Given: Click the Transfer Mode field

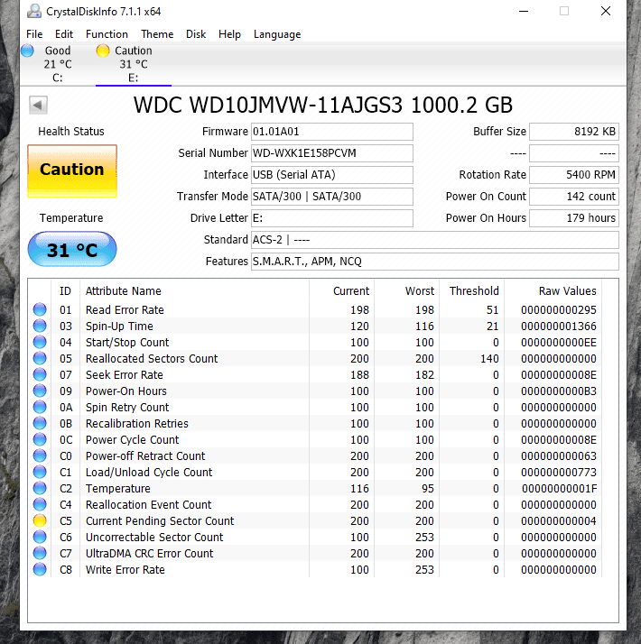Looking at the screenshot, I should (x=332, y=197).
